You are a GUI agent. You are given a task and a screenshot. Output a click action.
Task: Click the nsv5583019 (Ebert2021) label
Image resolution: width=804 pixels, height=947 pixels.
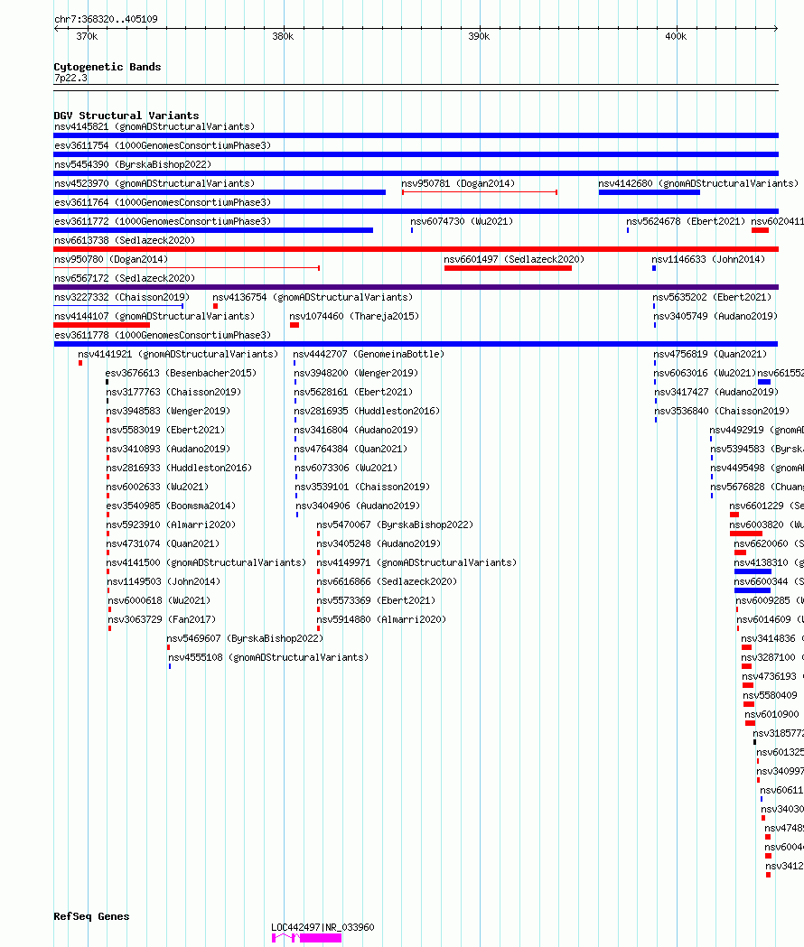[x=165, y=430]
